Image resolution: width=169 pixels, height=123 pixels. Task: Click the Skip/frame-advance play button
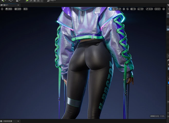(31, 1)
